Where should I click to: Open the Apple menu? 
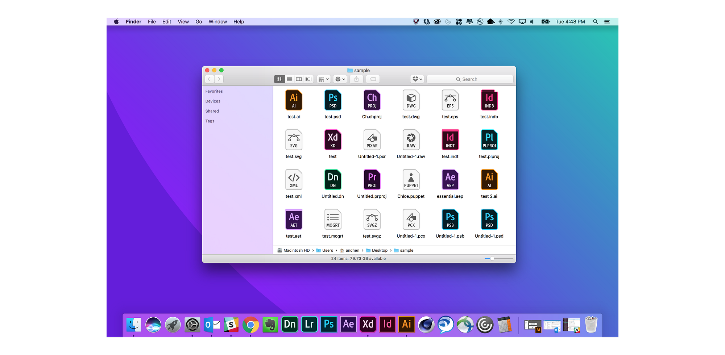pyautogui.click(x=116, y=22)
